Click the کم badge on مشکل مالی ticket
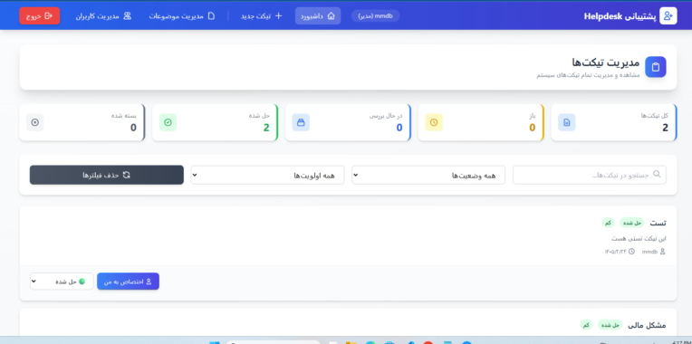 [x=586, y=325]
